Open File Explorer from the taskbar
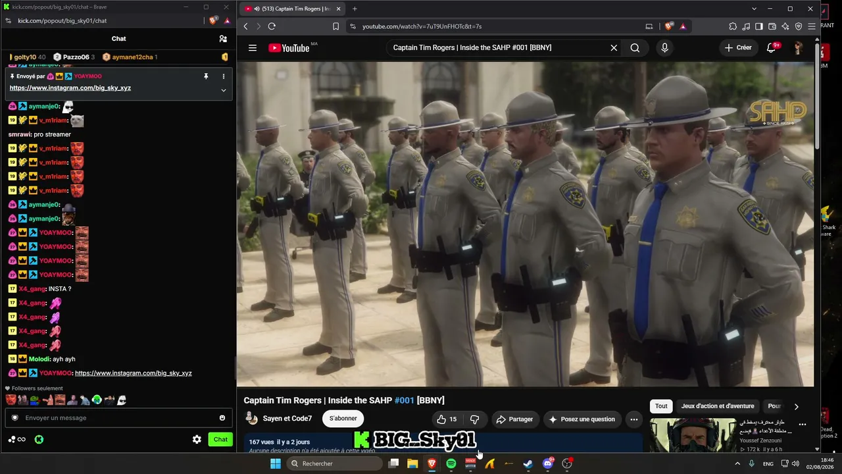Screen dimensions: 842x474 click(412, 463)
